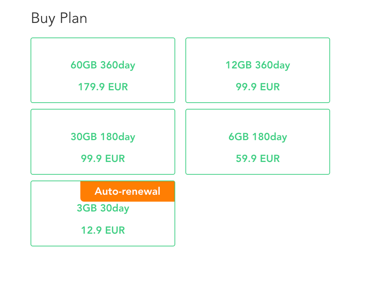Click 99.9 EUR under 30GB 180day
Image resolution: width=365 pixels, height=289 pixels.
click(103, 158)
